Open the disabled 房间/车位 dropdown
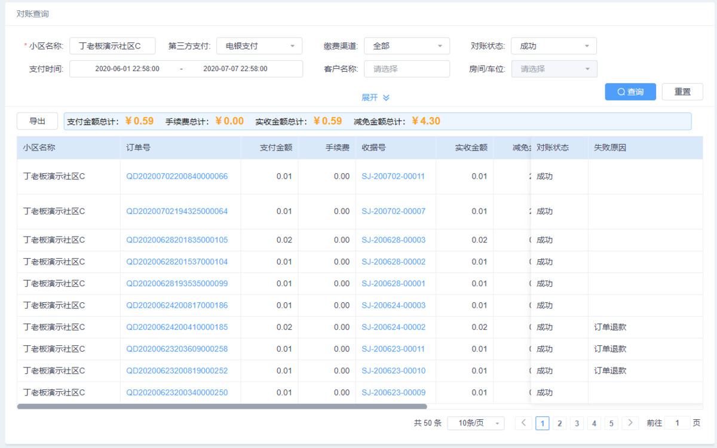 pyautogui.click(x=554, y=69)
